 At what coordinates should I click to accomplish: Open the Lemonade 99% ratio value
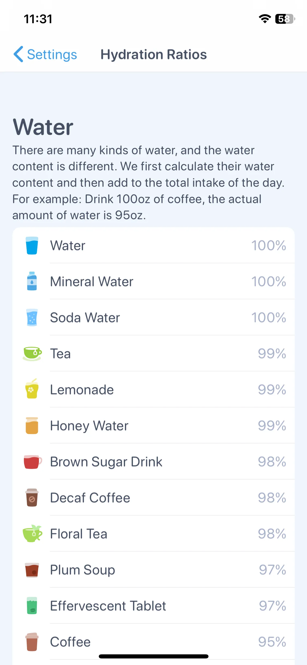click(272, 390)
